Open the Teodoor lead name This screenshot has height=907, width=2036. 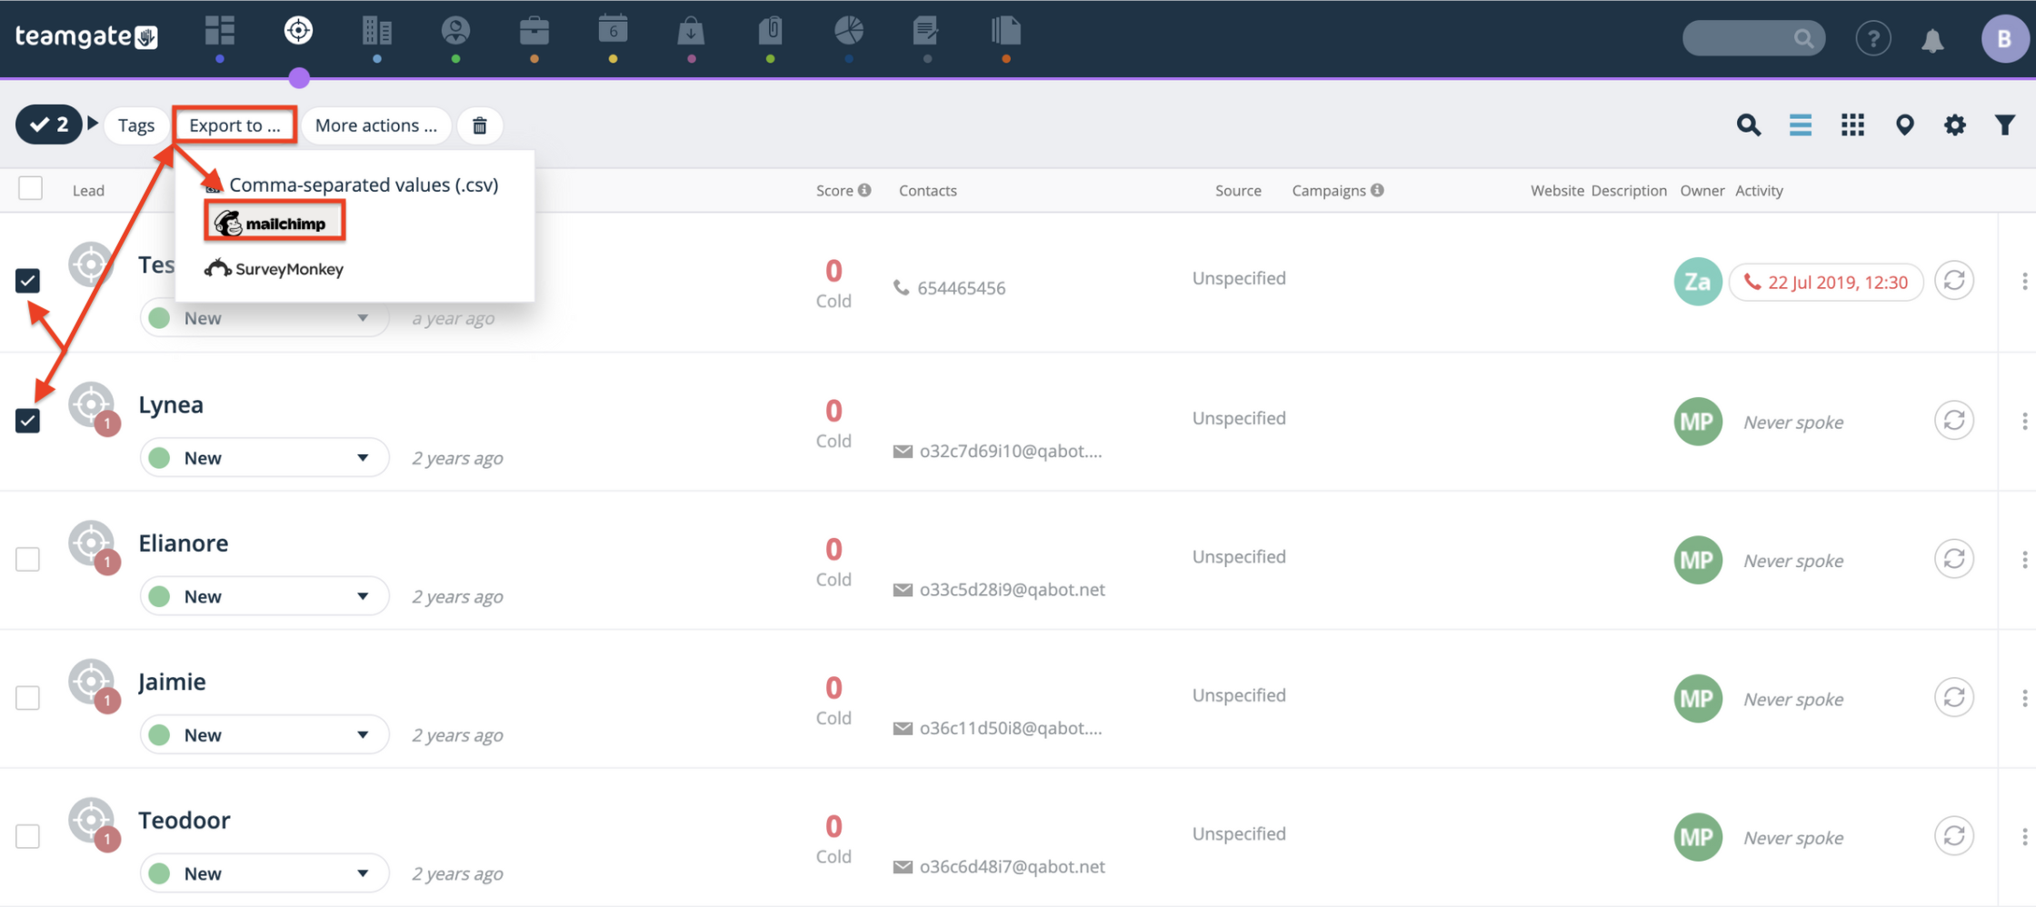[185, 820]
